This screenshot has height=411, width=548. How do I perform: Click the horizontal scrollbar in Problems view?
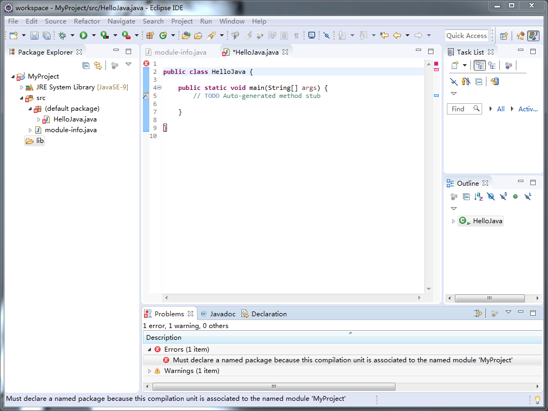pos(273,386)
